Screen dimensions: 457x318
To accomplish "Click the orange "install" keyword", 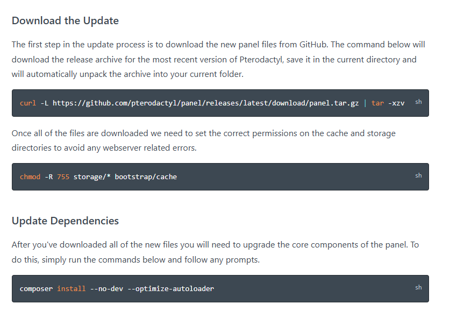I will coord(72,289).
